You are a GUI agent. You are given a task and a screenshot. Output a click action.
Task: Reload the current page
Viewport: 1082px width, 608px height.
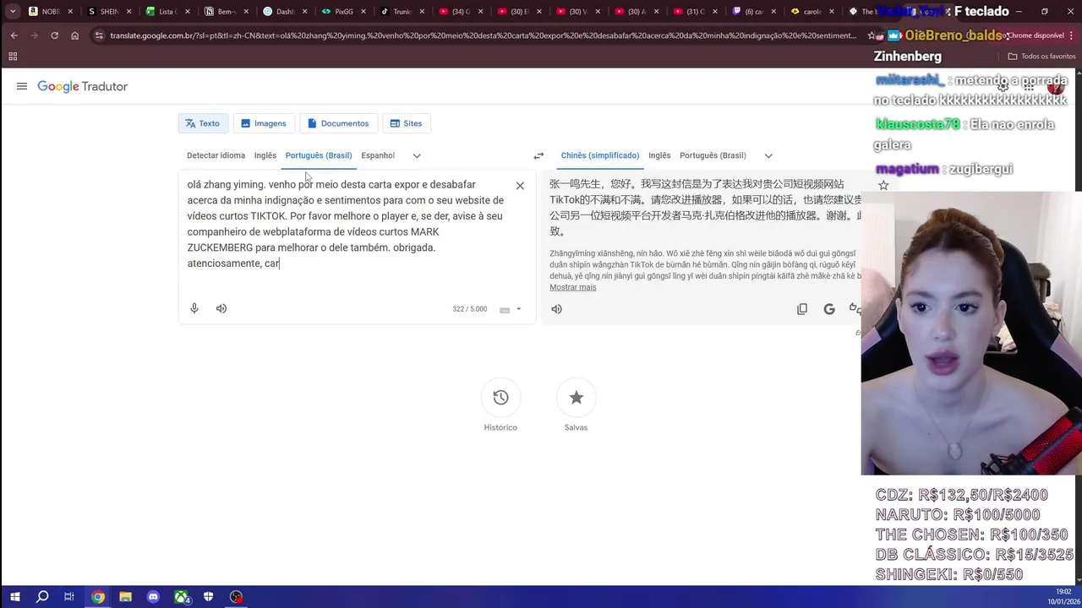pyautogui.click(x=54, y=35)
